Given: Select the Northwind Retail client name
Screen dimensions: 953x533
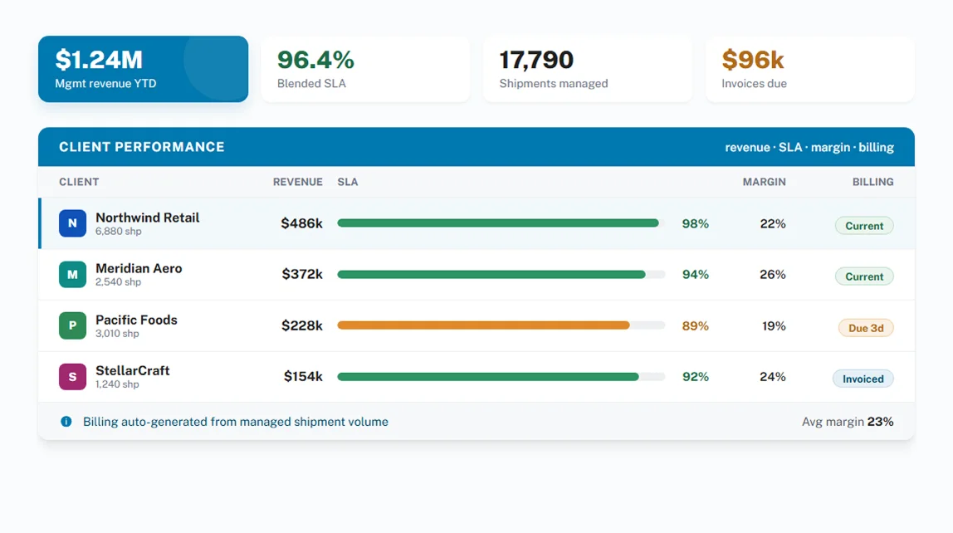Looking at the screenshot, I should click(x=147, y=218).
